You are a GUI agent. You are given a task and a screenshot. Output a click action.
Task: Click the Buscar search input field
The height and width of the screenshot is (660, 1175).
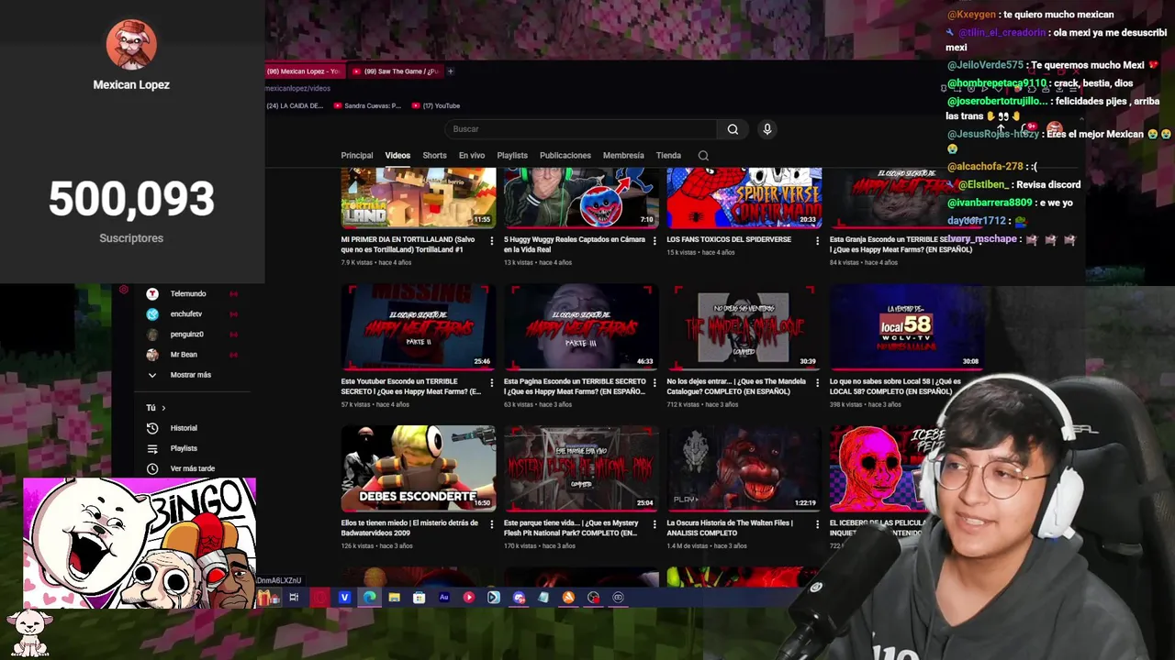582,129
